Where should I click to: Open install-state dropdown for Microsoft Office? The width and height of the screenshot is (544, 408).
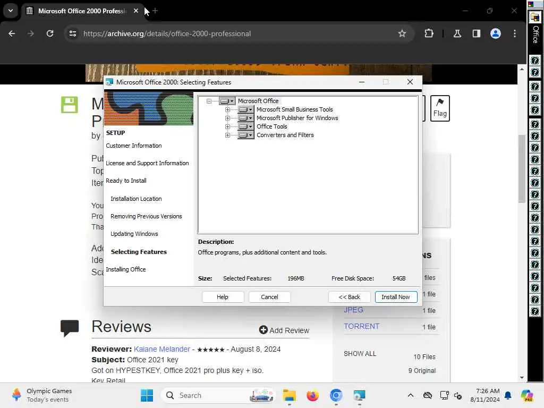[227, 101]
